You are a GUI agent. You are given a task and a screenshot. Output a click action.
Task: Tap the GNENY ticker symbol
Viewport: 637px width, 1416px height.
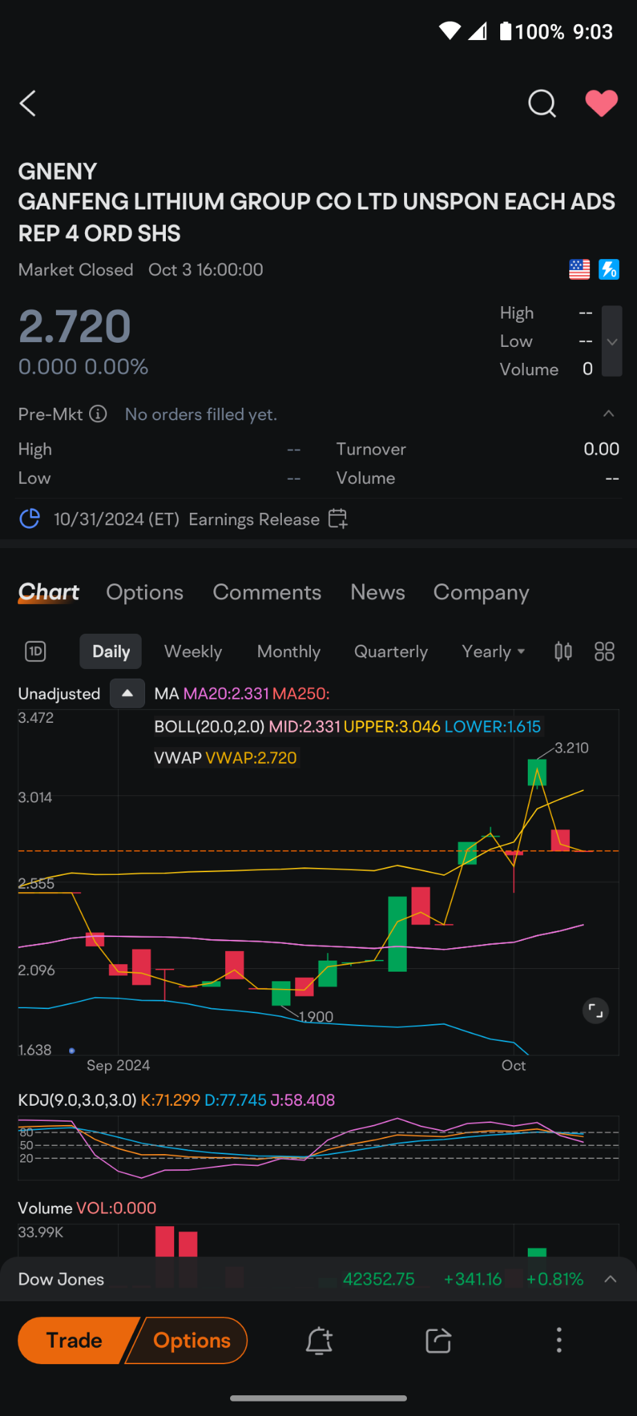pyautogui.click(x=57, y=171)
